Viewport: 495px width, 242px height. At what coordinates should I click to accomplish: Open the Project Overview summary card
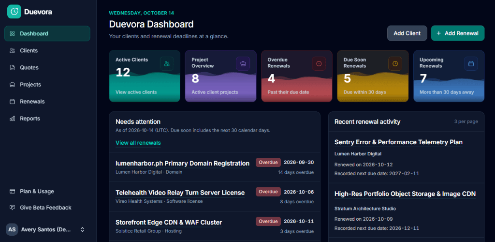pos(220,76)
